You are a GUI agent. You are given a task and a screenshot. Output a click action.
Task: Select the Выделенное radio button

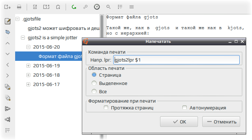[x=94, y=83]
